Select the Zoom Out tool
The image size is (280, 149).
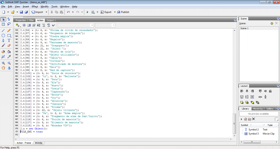(9, 63)
